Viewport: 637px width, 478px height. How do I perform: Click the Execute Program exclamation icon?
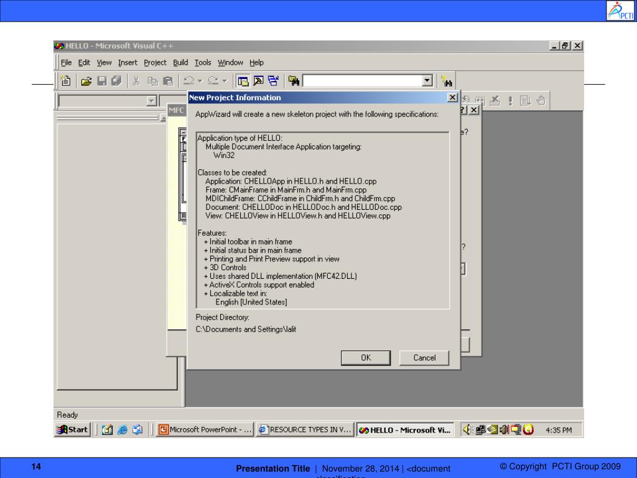tap(510, 100)
